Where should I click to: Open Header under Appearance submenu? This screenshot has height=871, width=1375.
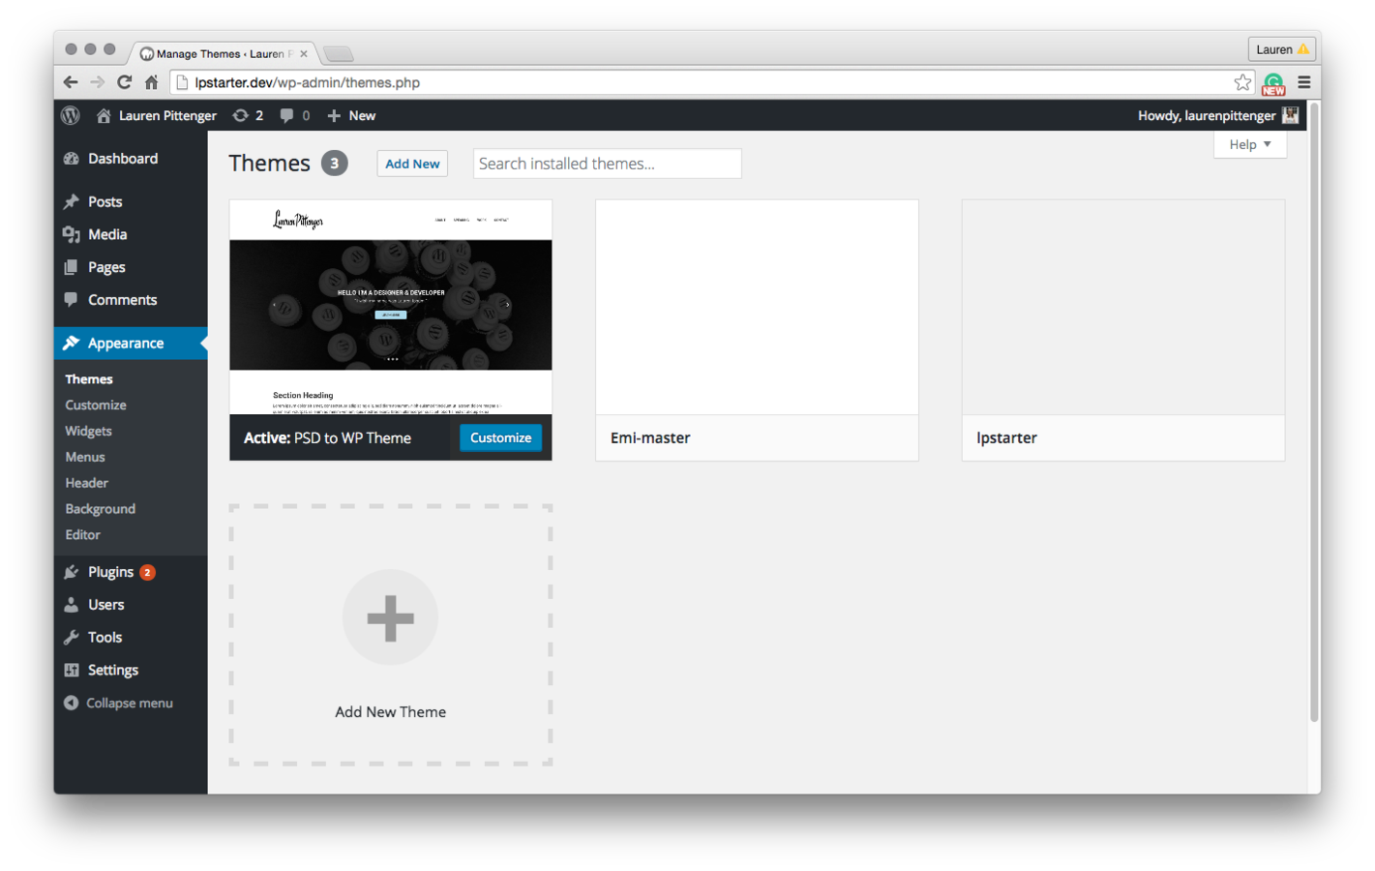pos(86,483)
